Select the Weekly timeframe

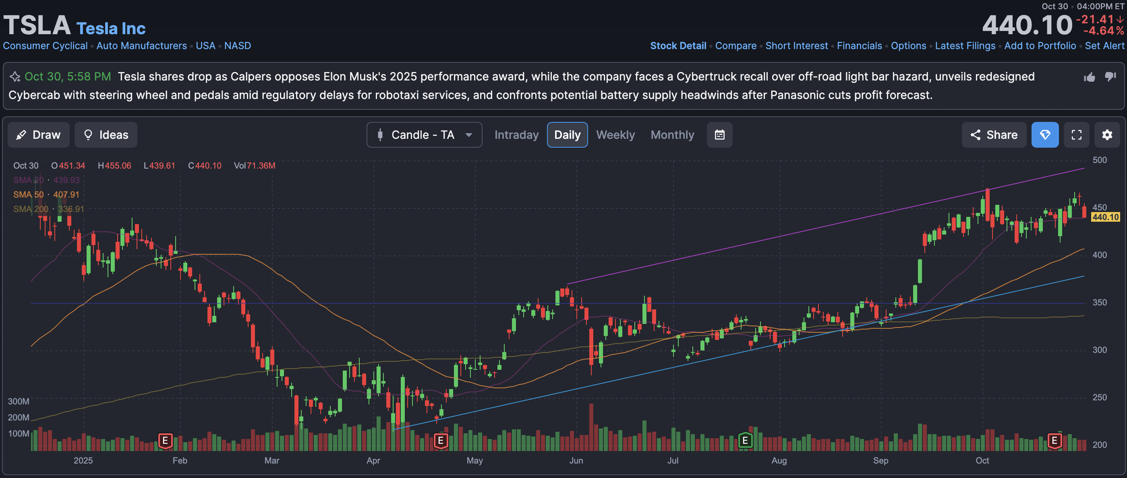pyautogui.click(x=615, y=134)
